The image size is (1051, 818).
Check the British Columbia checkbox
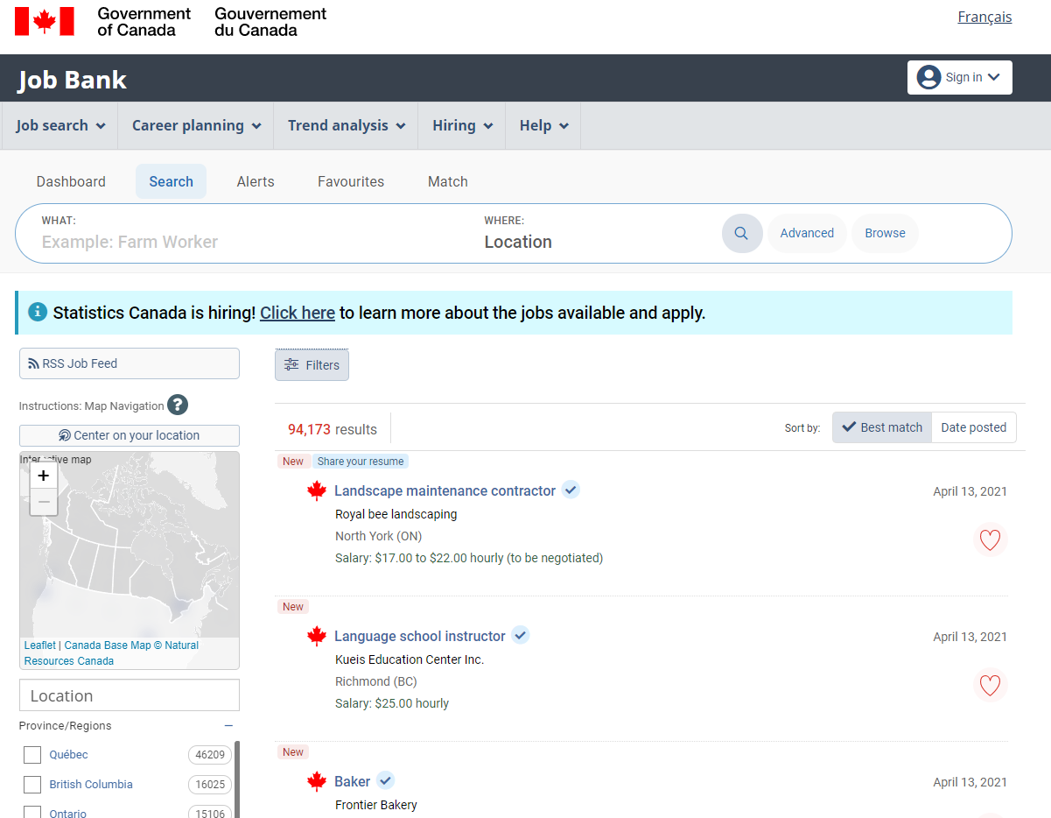point(32,785)
